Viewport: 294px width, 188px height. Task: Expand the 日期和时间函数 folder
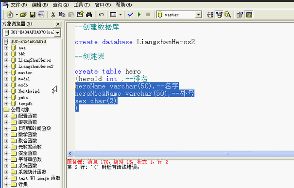click(x=6, y=128)
